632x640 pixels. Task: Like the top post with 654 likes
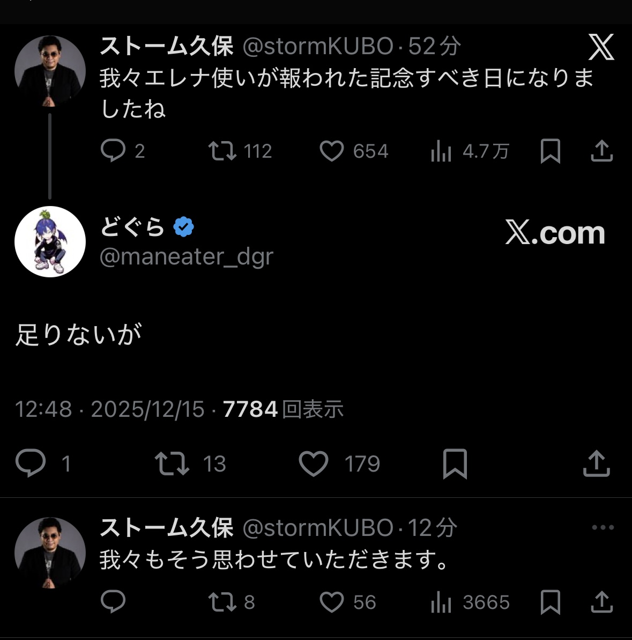pos(332,151)
